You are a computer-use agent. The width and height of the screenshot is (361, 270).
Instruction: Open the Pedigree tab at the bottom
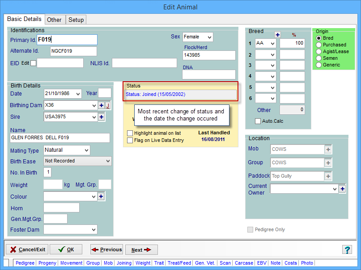tap(25, 263)
